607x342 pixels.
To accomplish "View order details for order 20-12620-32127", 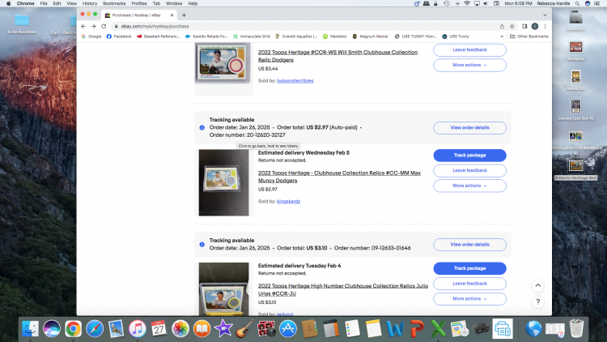I will tap(469, 127).
